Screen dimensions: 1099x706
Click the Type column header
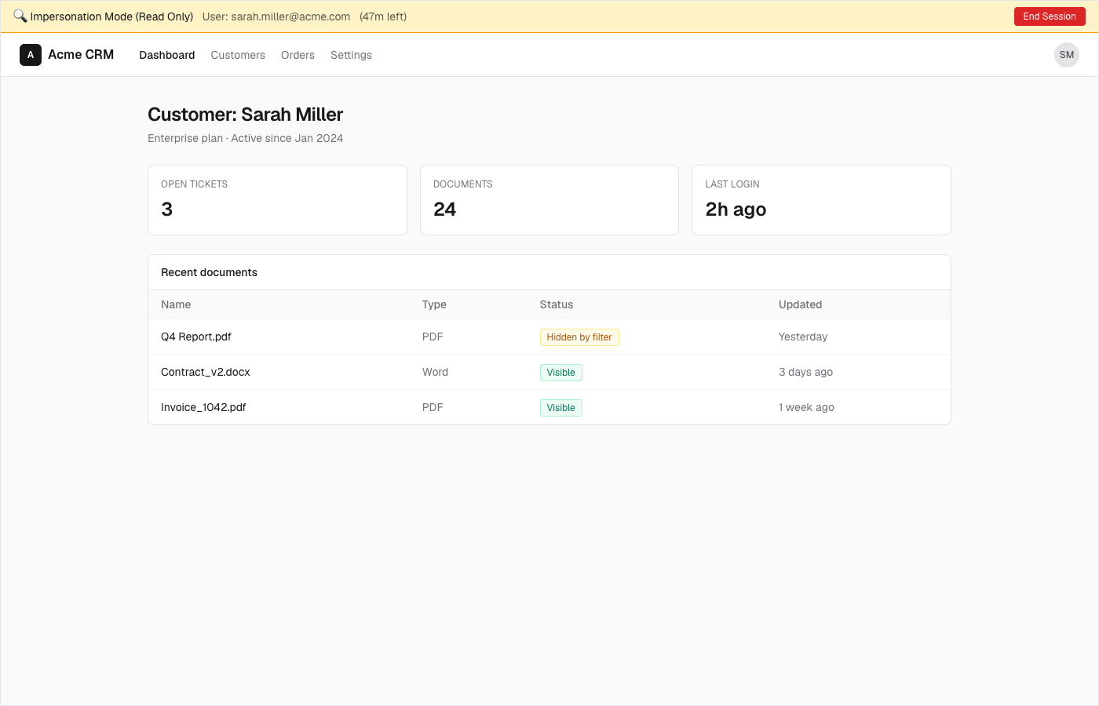click(x=434, y=304)
